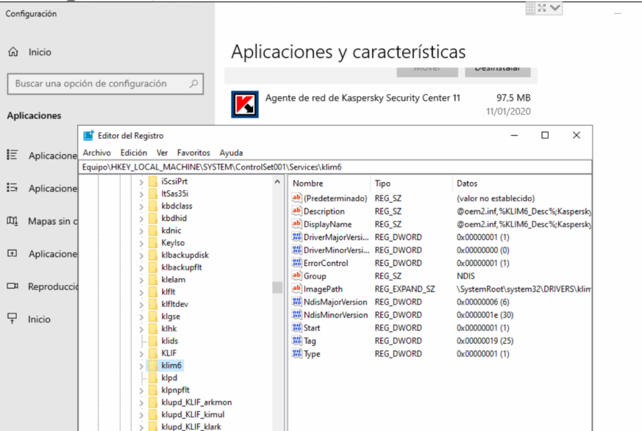Click the KLIF folder icon
The image size is (642, 431).
[x=153, y=353]
